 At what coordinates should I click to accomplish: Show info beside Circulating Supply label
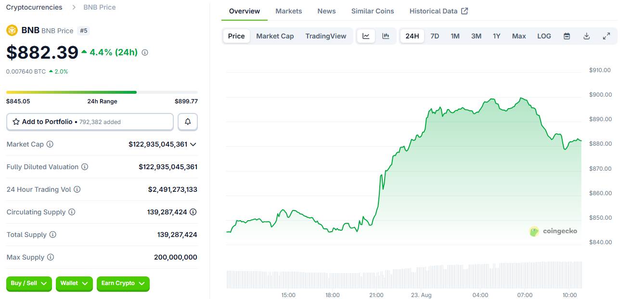[x=72, y=212]
